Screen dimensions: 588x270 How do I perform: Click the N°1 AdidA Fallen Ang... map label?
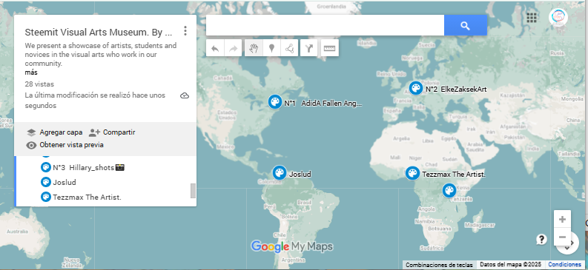click(323, 104)
